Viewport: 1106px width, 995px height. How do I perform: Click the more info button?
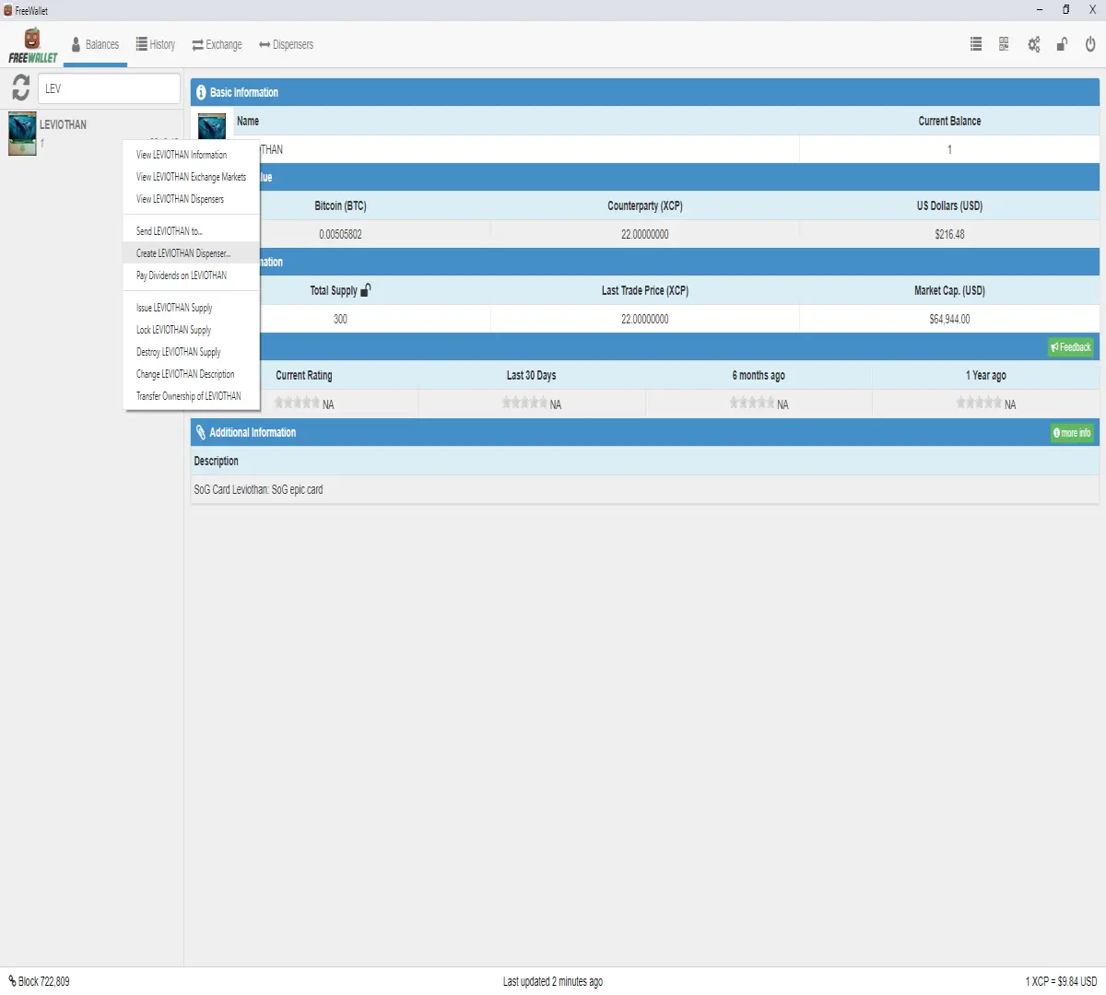(x=1072, y=433)
